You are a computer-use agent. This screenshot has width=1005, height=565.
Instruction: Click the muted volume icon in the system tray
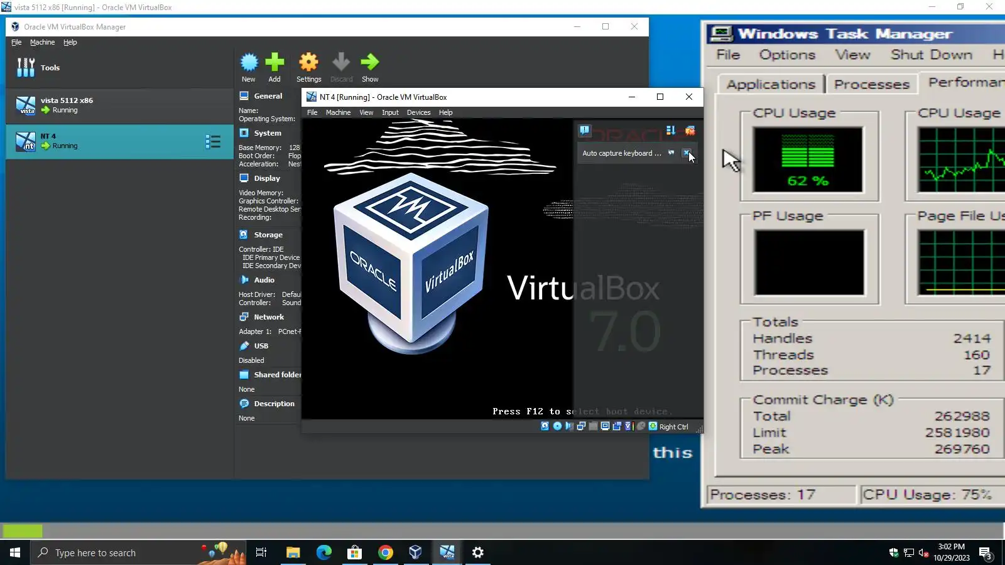[x=923, y=553]
